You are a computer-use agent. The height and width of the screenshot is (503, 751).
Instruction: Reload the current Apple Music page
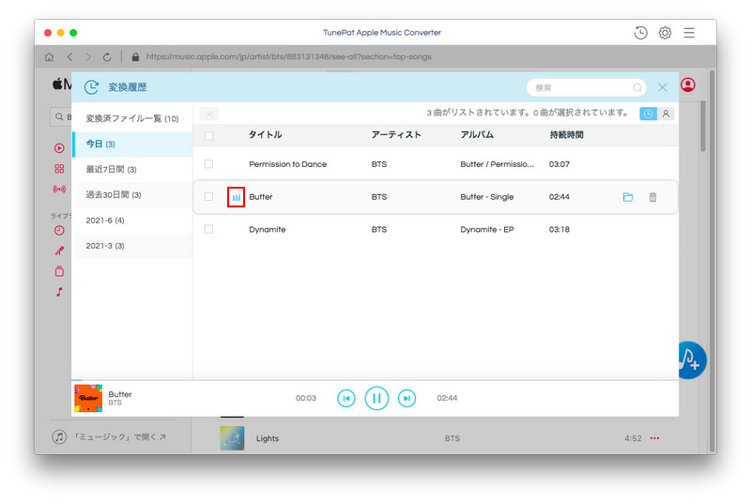[107, 57]
